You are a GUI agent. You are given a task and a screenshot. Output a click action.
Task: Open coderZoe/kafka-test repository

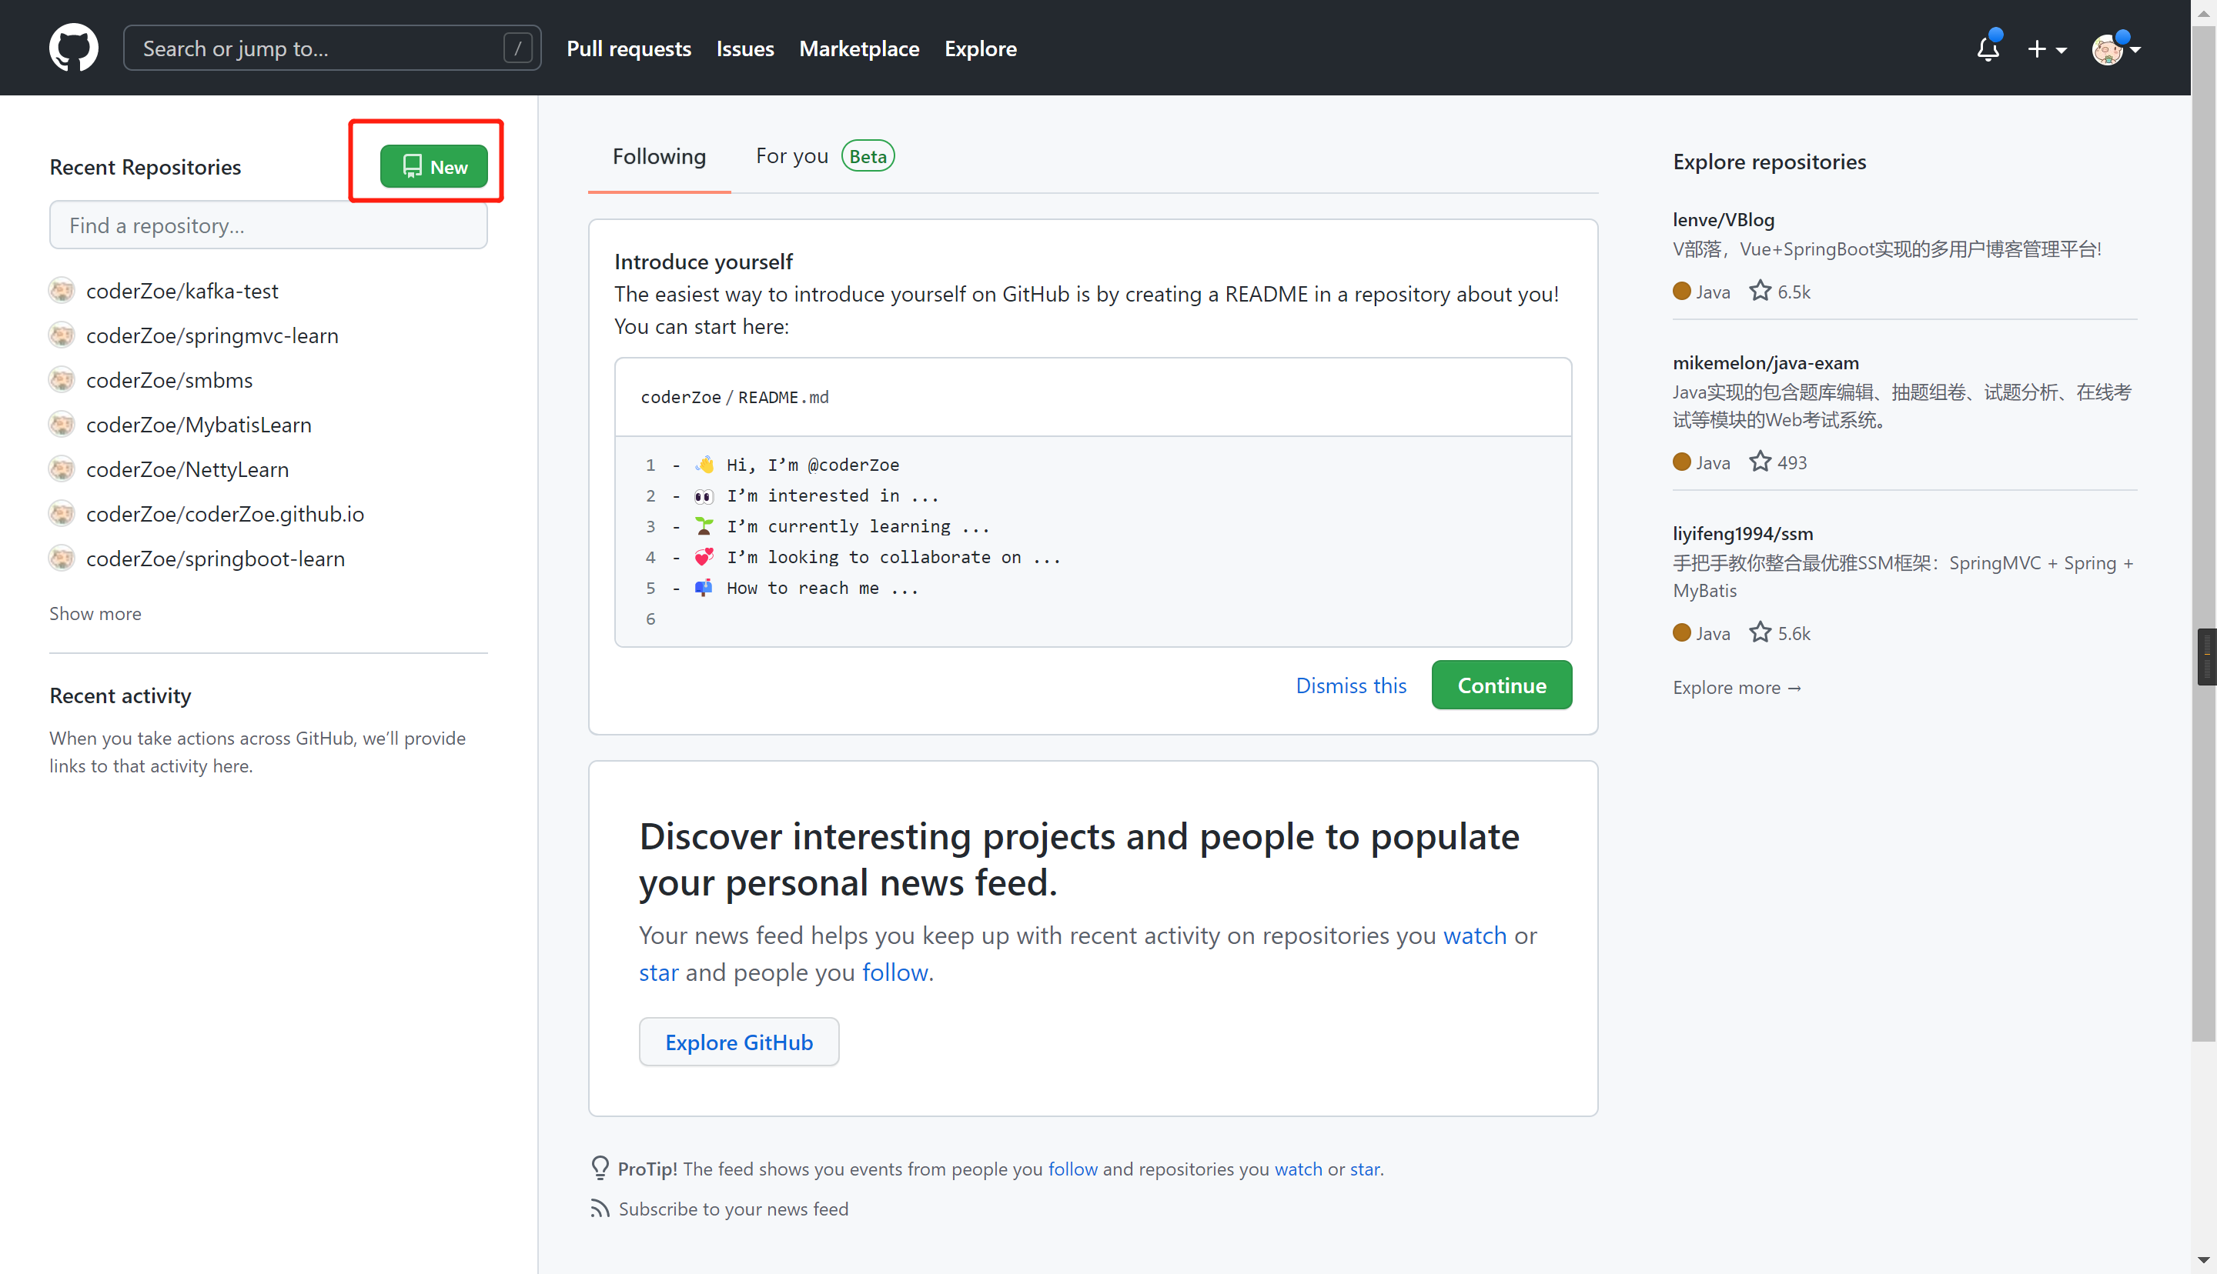(182, 291)
